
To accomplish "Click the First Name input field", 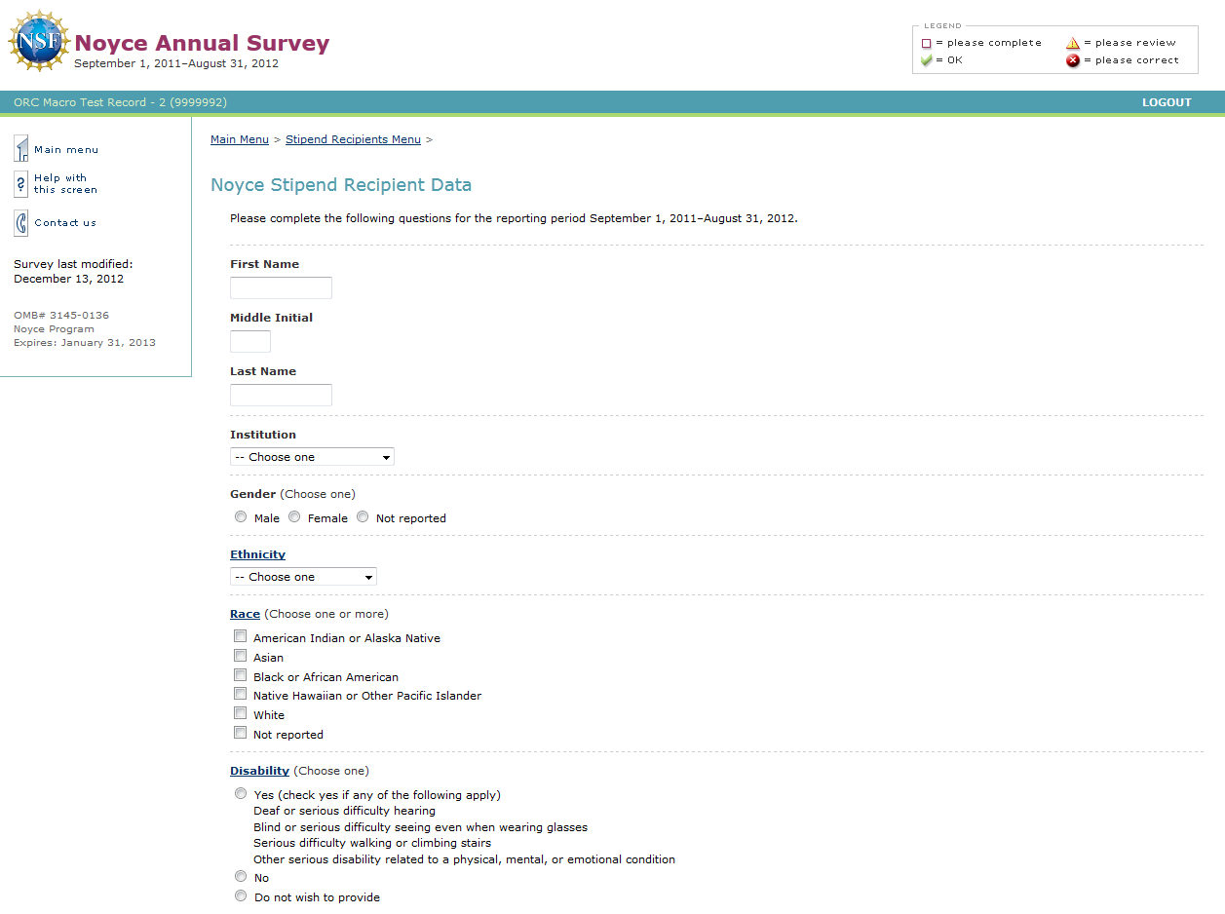I will tap(281, 287).
